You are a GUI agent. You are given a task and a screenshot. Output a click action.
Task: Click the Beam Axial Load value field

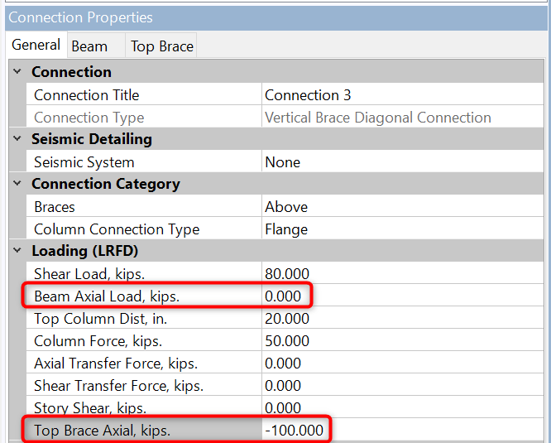tap(402, 296)
